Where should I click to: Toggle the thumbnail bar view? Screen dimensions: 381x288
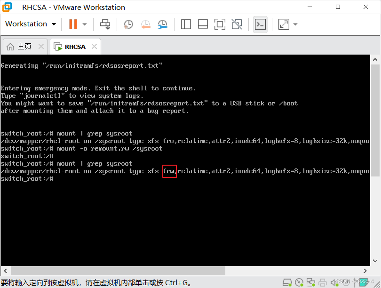coord(203,24)
